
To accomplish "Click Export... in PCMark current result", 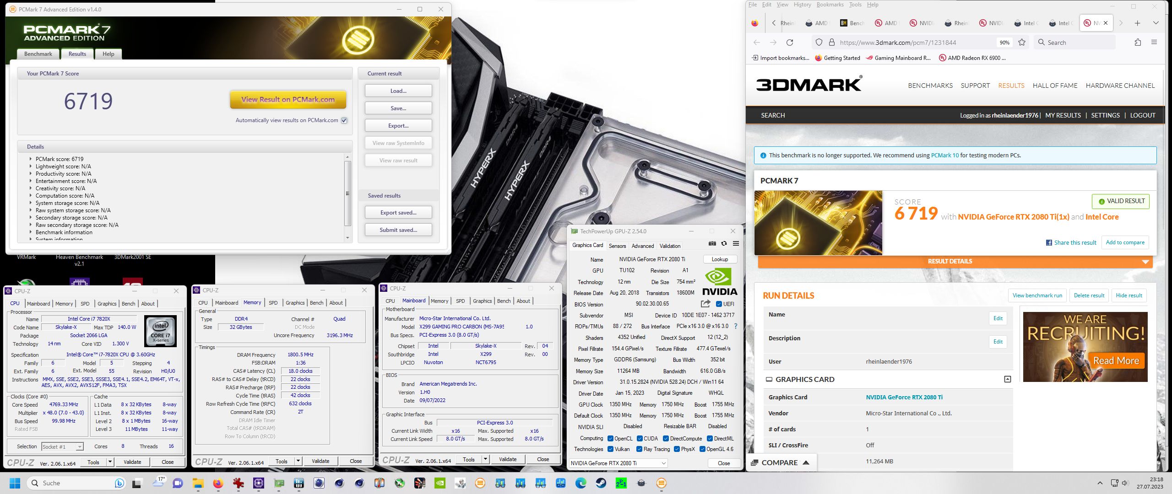I will coord(398,125).
